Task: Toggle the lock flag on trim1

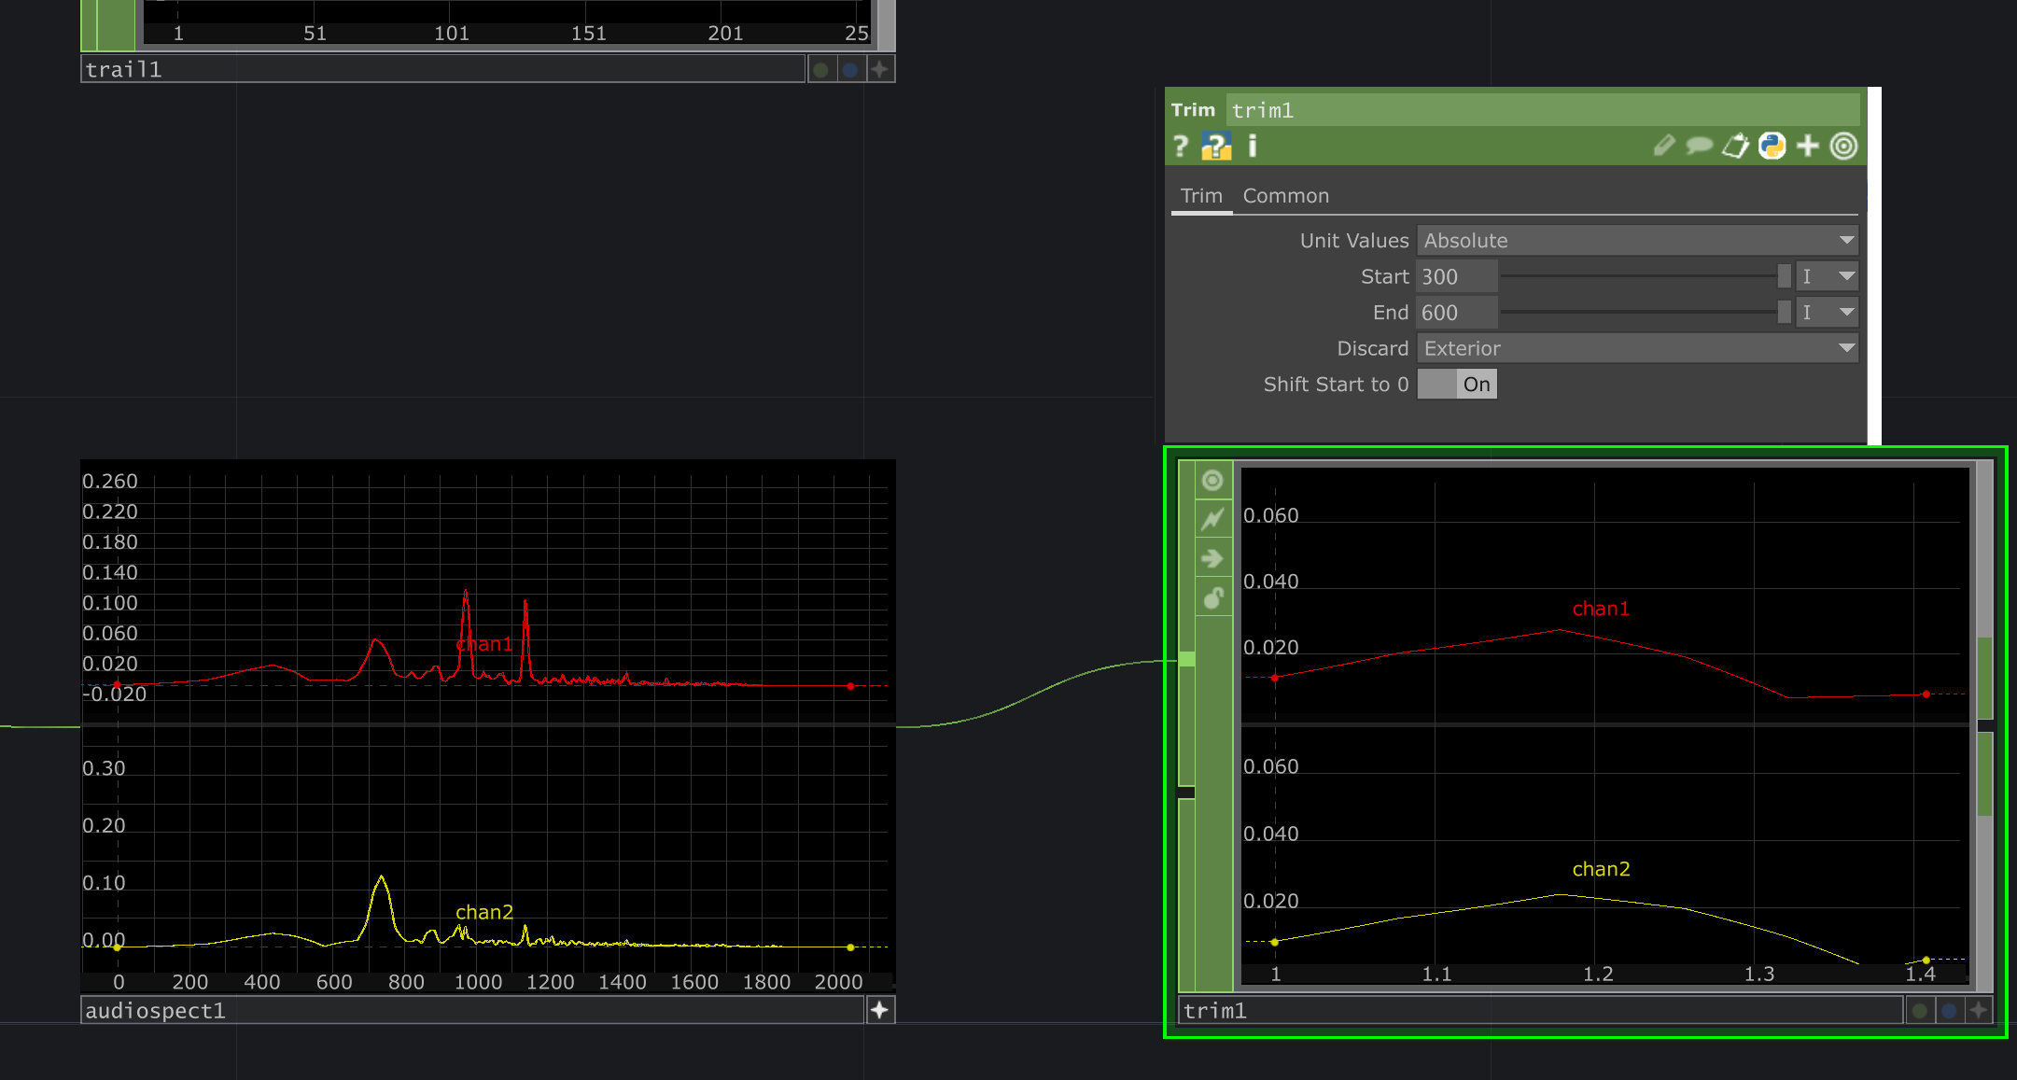Action: 1212,597
